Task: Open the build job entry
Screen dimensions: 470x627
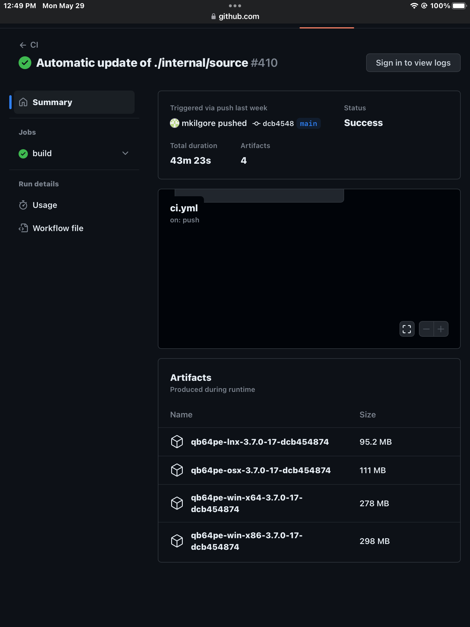Action: [74, 153]
